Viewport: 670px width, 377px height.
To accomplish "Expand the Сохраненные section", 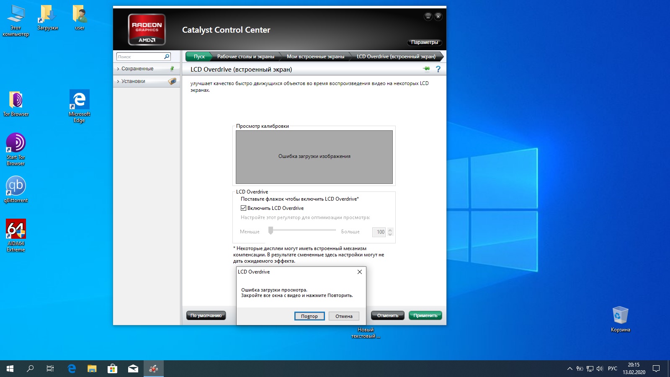I will click(118, 69).
